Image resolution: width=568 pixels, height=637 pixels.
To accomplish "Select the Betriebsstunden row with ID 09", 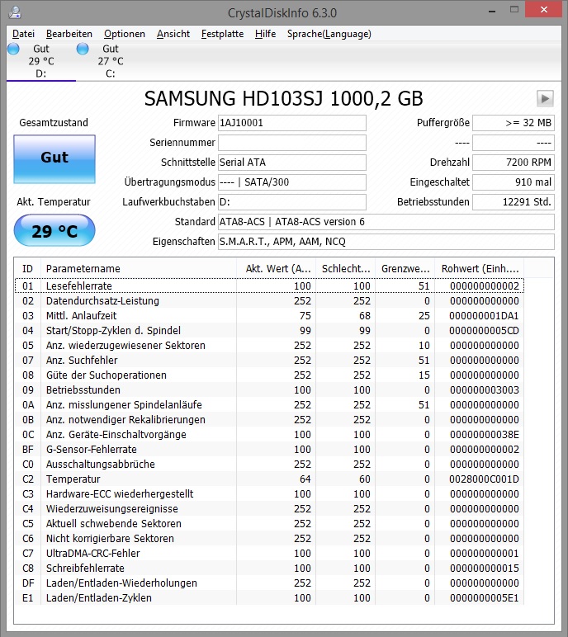I will 270,390.
